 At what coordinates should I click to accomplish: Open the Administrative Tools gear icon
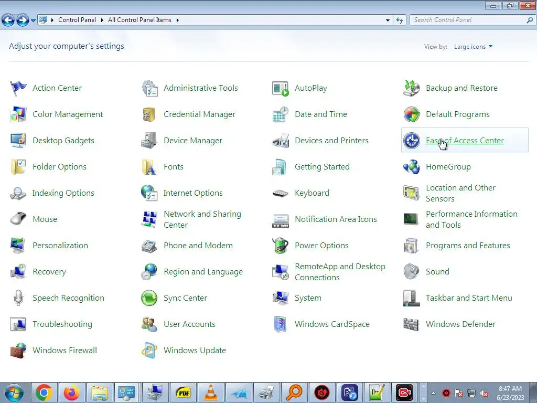(149, 88)
